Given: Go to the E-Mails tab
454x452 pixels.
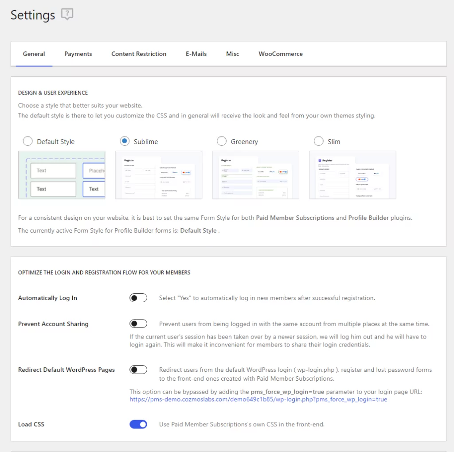Looking at the screenshot, I should [196, 54].
